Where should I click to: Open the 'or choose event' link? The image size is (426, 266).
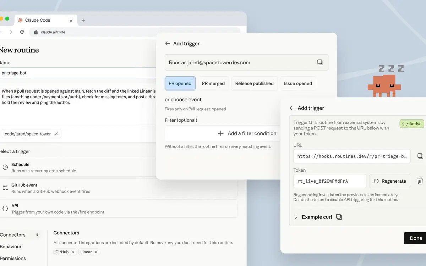point(183,100)
